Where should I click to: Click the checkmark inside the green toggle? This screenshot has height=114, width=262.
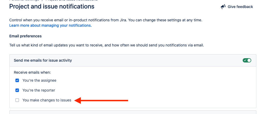[x=245, y=60]
